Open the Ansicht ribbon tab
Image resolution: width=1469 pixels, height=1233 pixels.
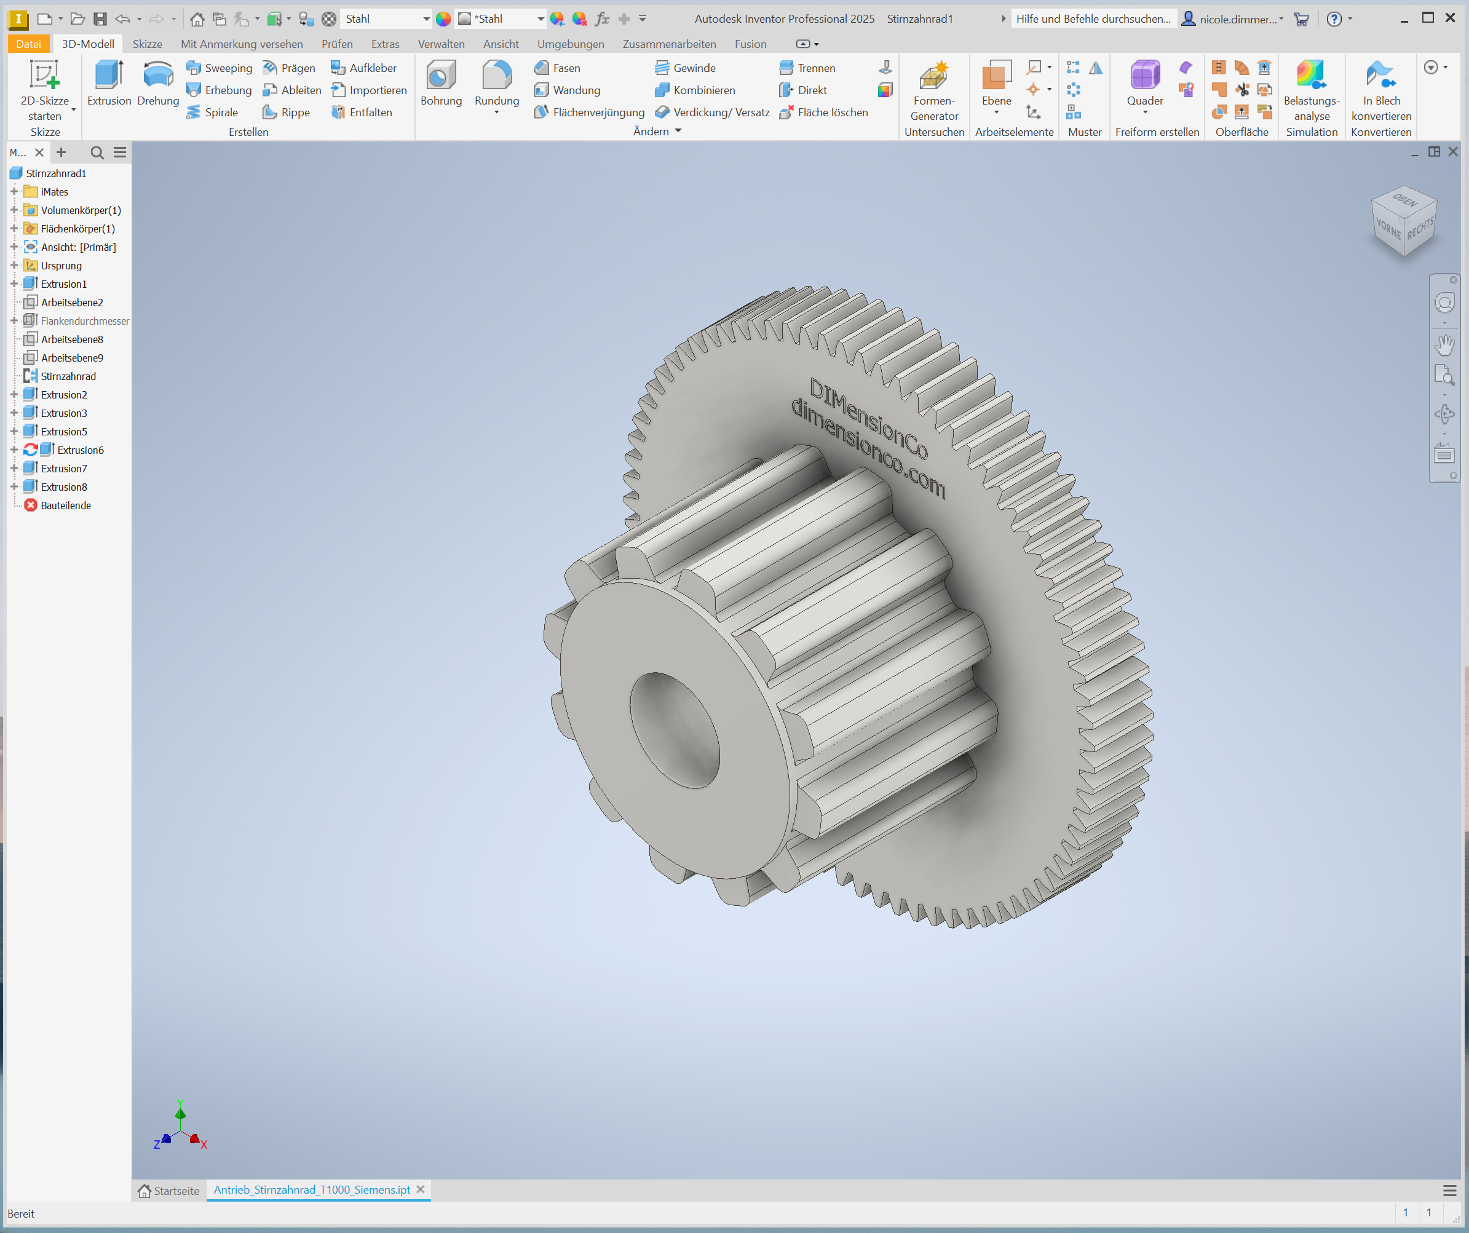click(x=500, y=44)
